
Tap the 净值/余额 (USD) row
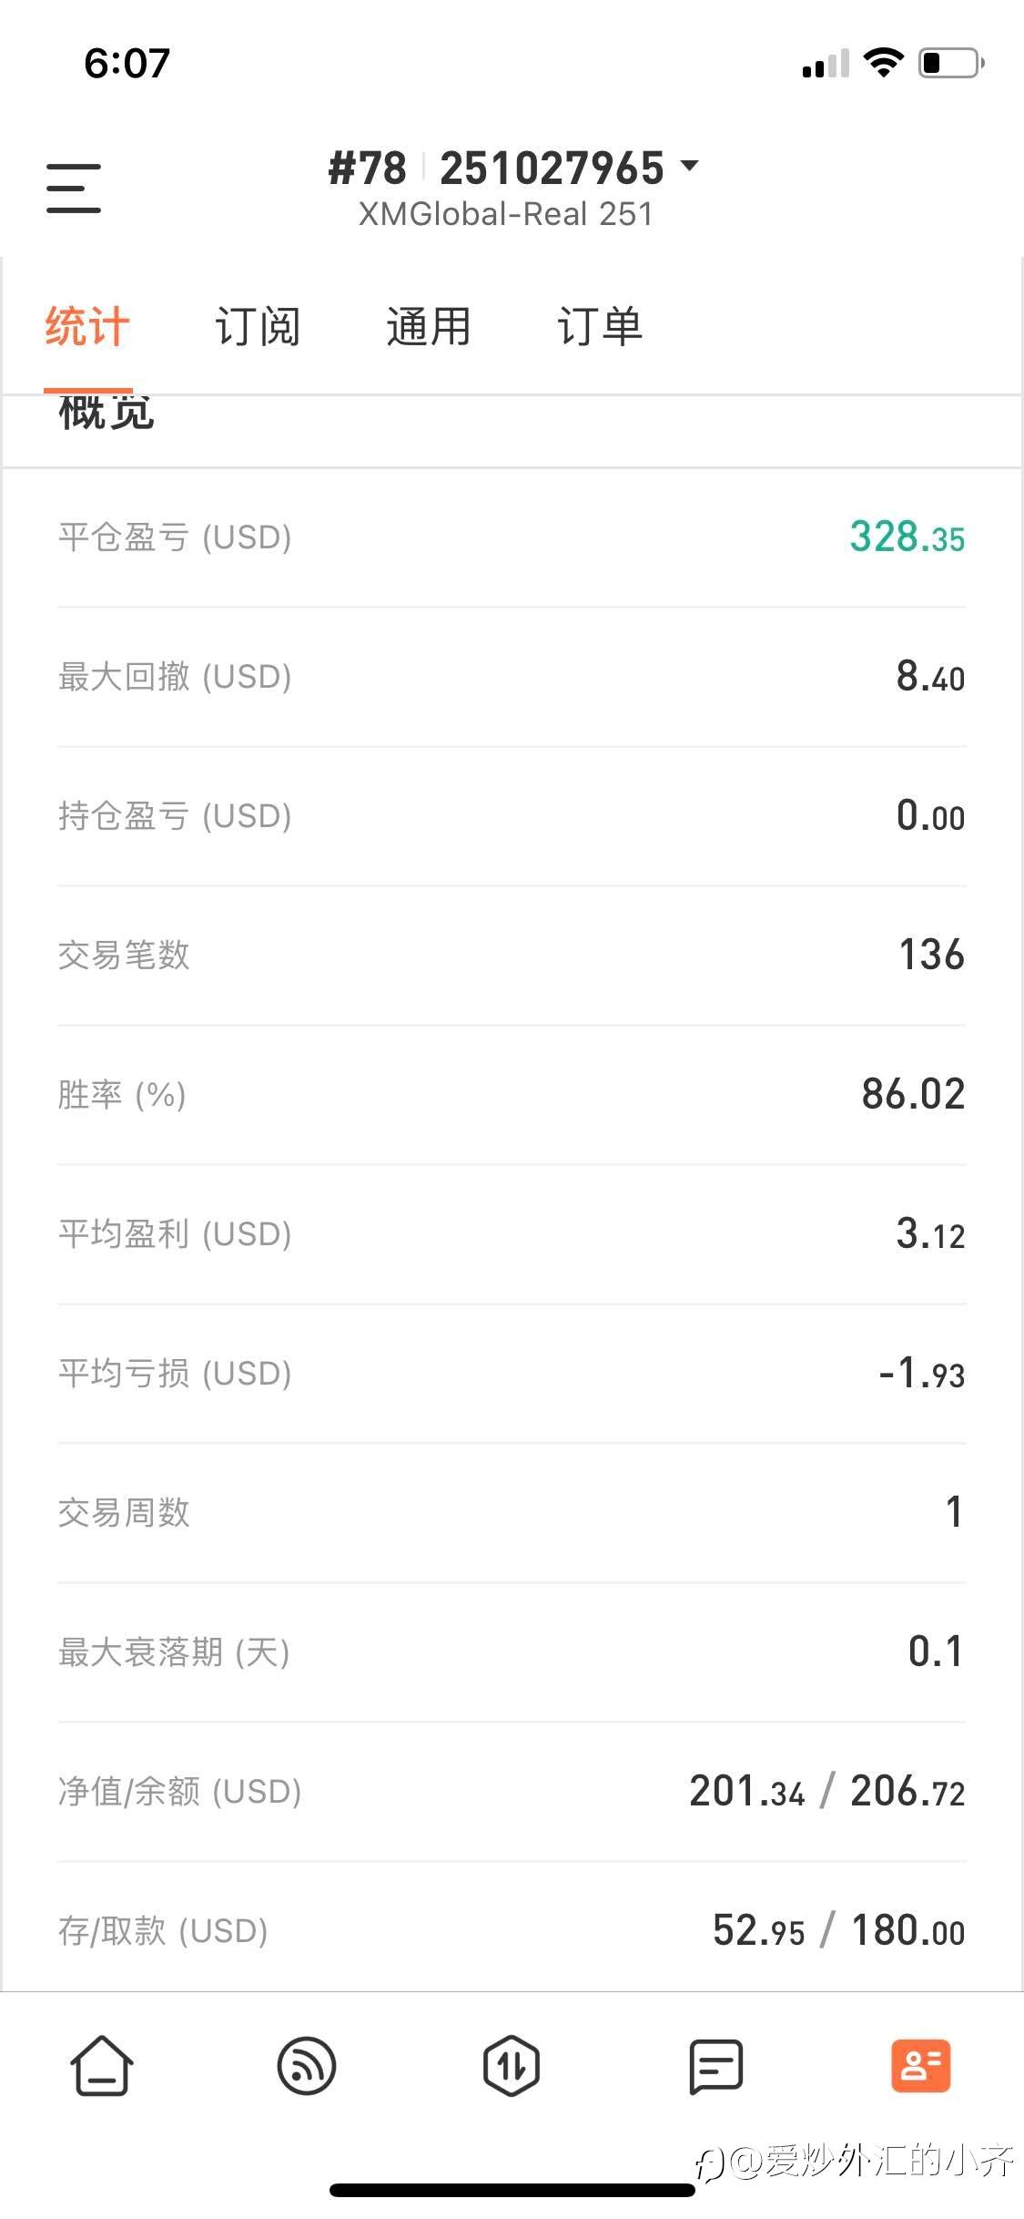point(511,1791)
